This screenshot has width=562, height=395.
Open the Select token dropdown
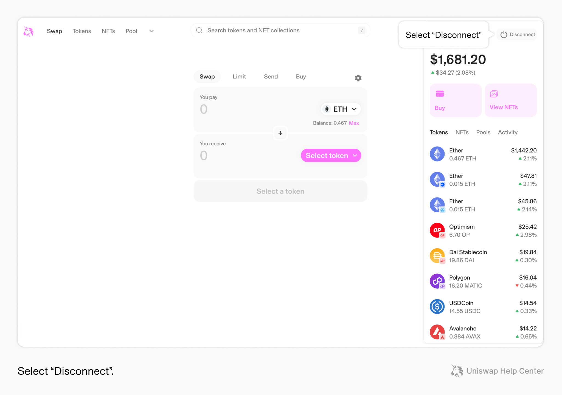point(331,156)
